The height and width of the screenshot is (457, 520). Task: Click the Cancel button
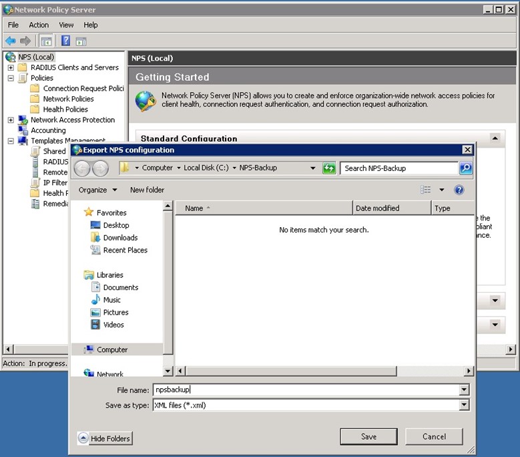pos(434,437)
